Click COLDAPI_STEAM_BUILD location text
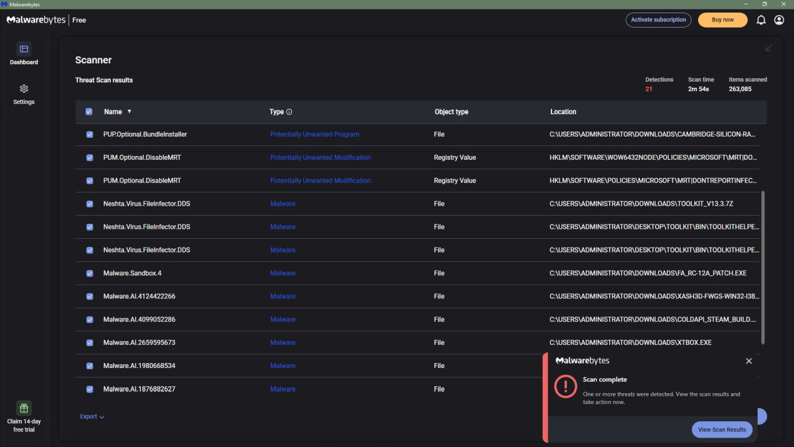The width and height of the screenshot is (794, 447). (653, 320)
